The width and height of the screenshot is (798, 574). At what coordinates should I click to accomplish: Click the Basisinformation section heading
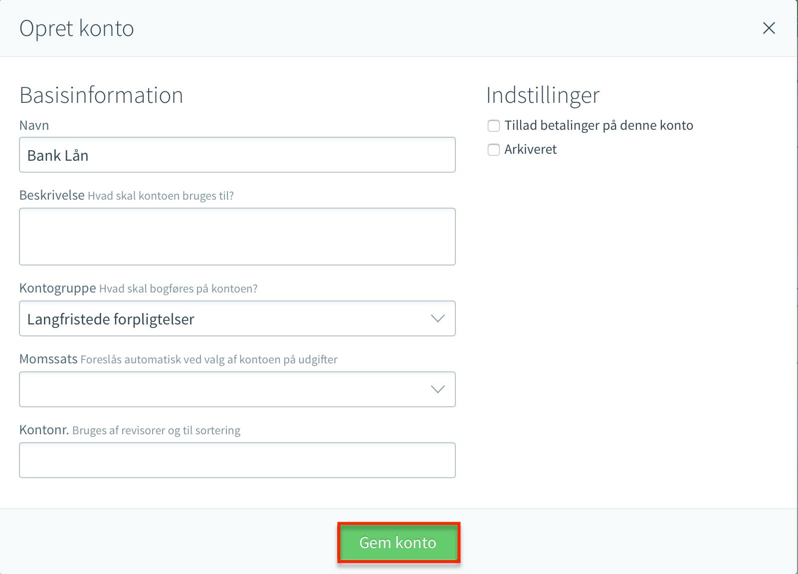click(x=101, y=95)
